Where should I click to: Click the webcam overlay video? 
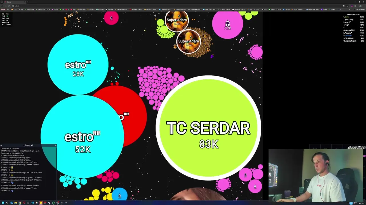point(316,176)
